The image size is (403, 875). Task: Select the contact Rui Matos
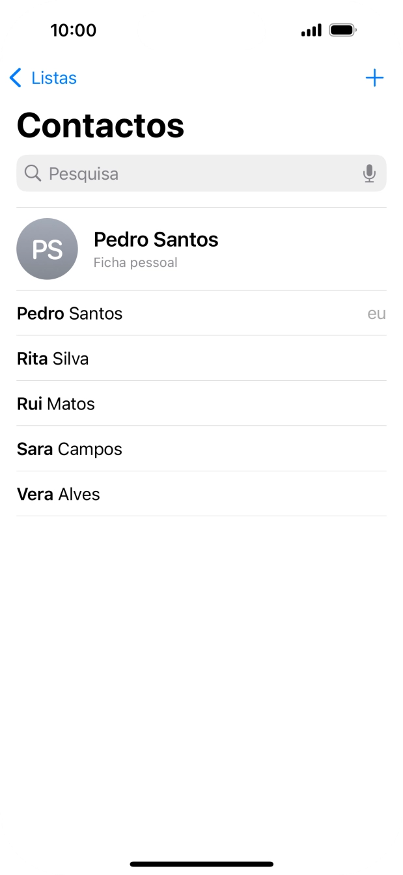[x=55, y=404]
